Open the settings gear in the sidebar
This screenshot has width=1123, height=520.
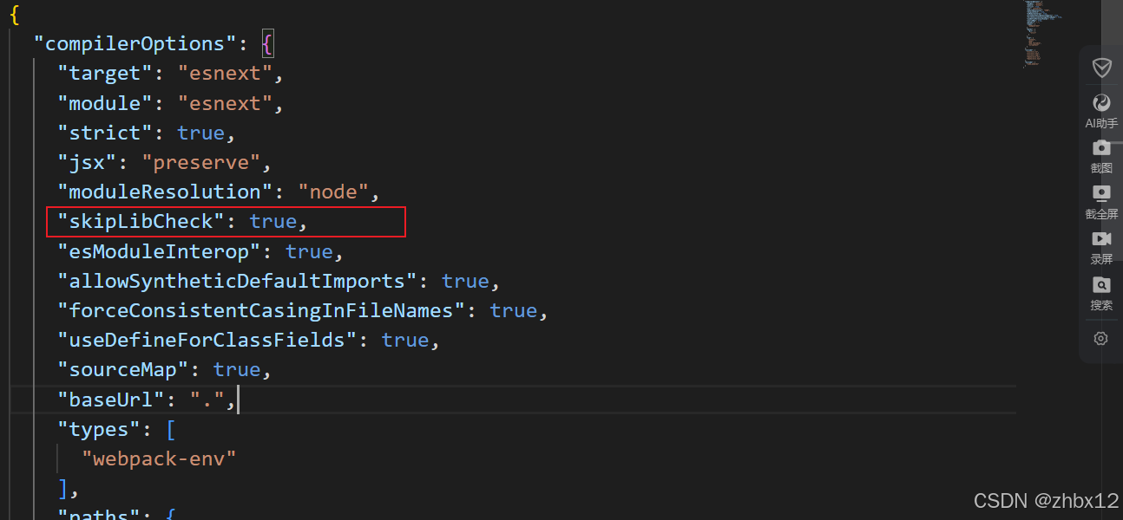1100,338
